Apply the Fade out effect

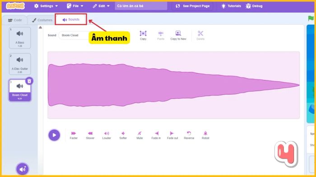172,135
